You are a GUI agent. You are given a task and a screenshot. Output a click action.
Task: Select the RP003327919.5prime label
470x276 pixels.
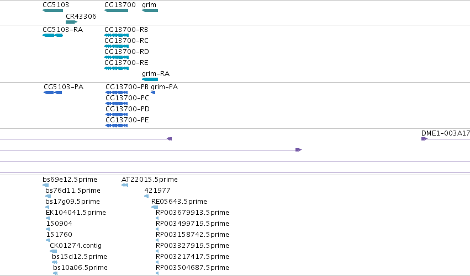[x=192, y=246]
